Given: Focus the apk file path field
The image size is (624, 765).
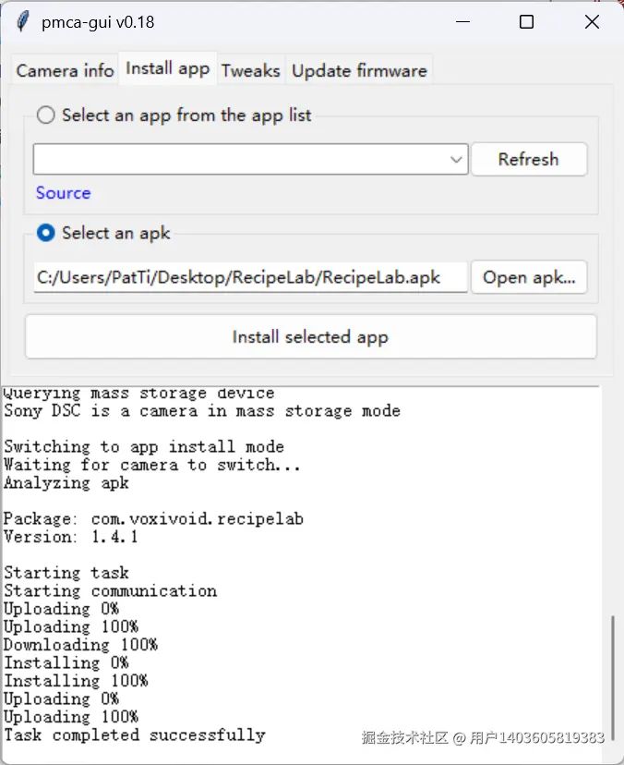Looking at the screenshot, I should [x=250, y=277].
